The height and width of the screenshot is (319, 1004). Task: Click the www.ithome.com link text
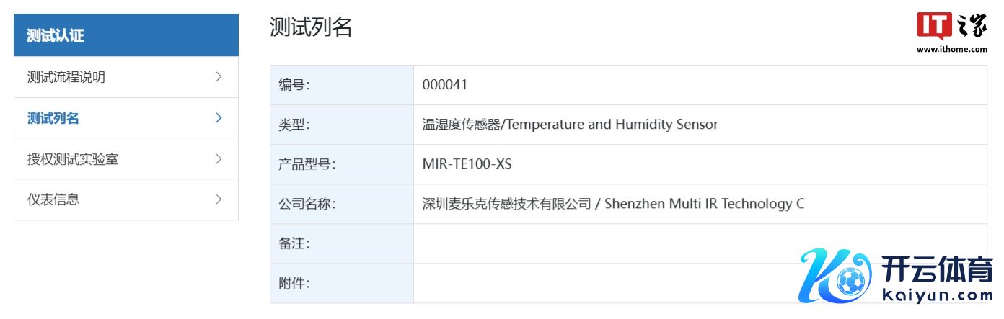pyautogui.click(x=952, y=50)
